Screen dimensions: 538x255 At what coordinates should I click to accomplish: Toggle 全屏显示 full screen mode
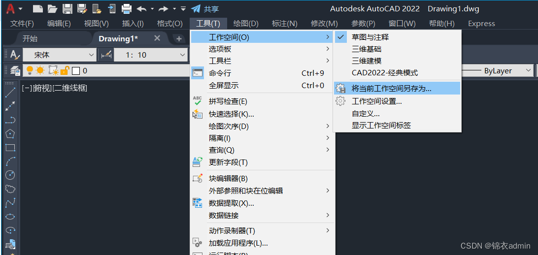click(x=263, y=85)
